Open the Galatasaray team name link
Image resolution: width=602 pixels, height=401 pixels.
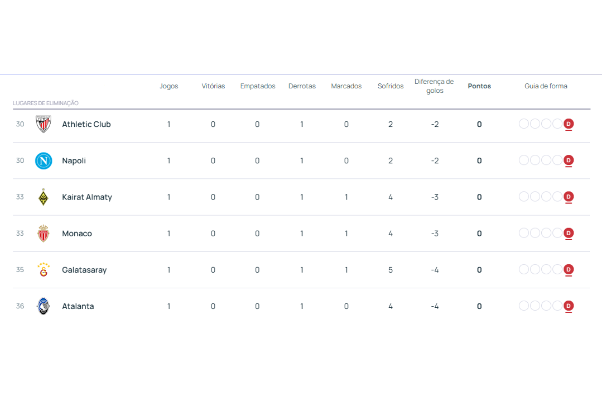coord(84,270)
